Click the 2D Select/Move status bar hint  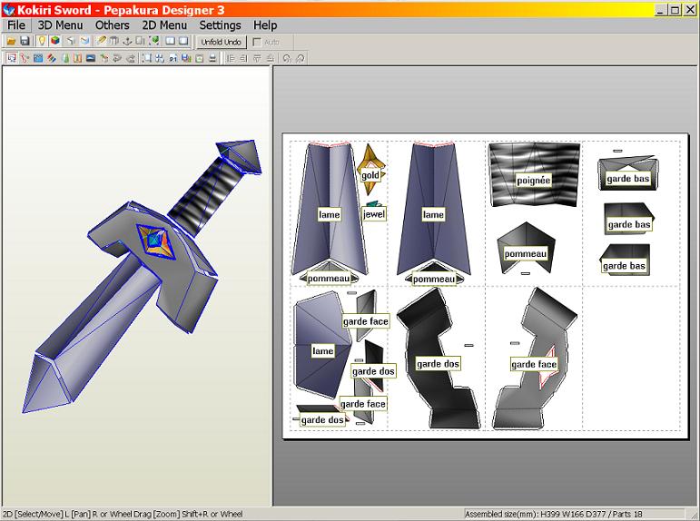point(123,515)
